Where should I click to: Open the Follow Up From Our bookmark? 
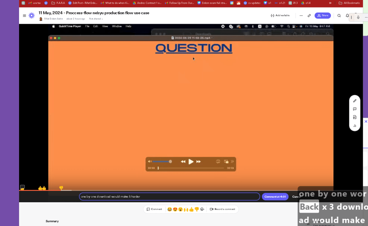pos(180,3)
